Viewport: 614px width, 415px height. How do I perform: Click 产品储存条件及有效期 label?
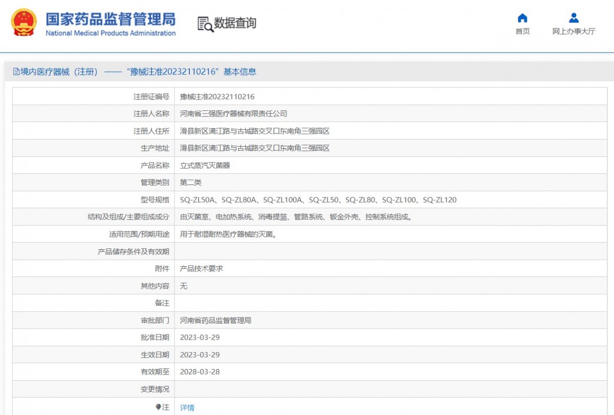[x=134, y=251]
